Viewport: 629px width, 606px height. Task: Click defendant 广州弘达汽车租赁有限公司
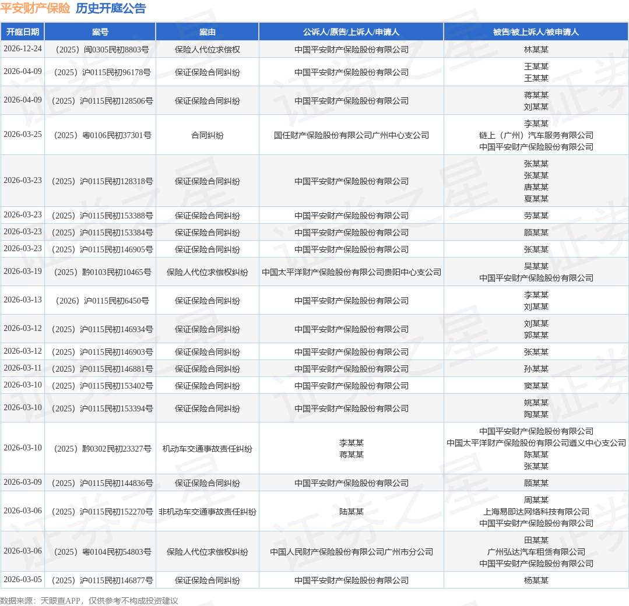coord(536,552)
